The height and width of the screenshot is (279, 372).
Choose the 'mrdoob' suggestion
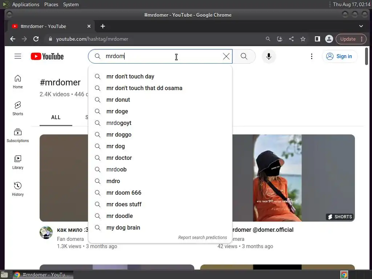coord(160,169)
